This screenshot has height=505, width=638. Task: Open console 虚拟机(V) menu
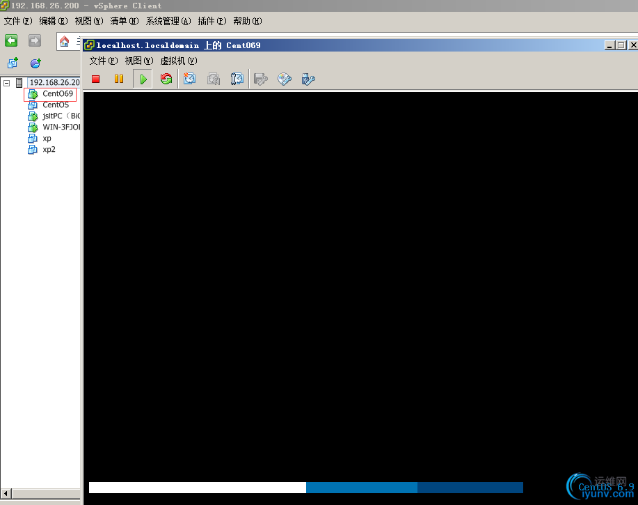tap(179, 61)
